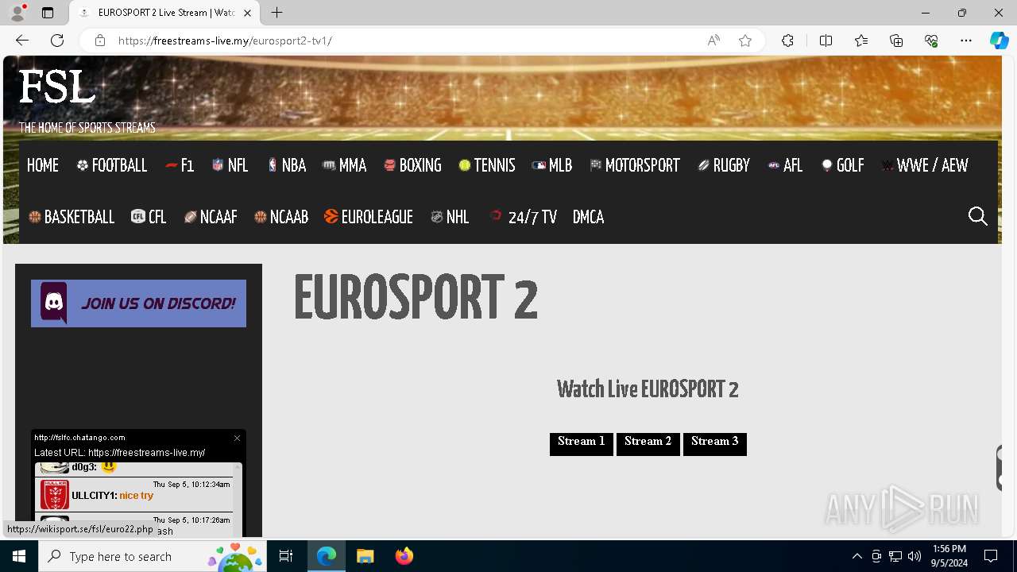Image resolution: width=1017 pixels, height=572 pixels.
Task: Reload the page with refresh icon
Action: coord(57,41)
